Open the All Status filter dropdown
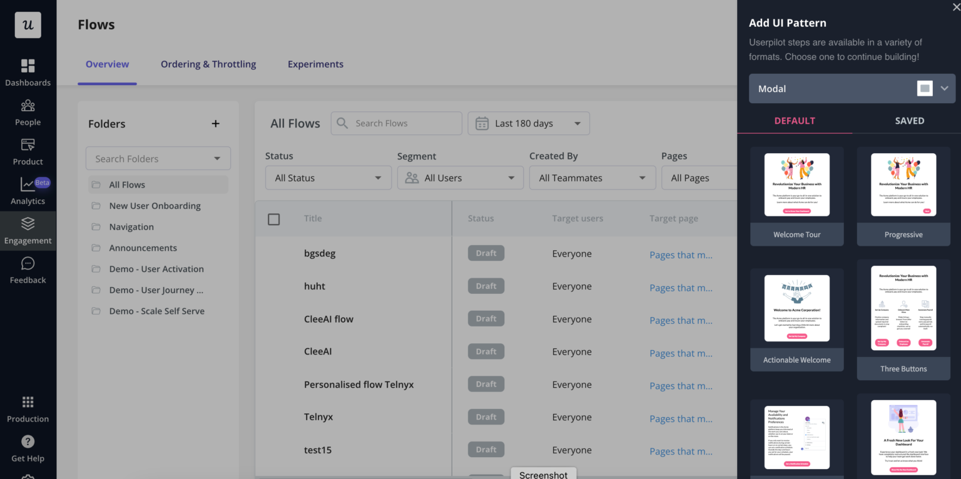The width and height of the screenshot is (961, 479). [x=328, y=178]
